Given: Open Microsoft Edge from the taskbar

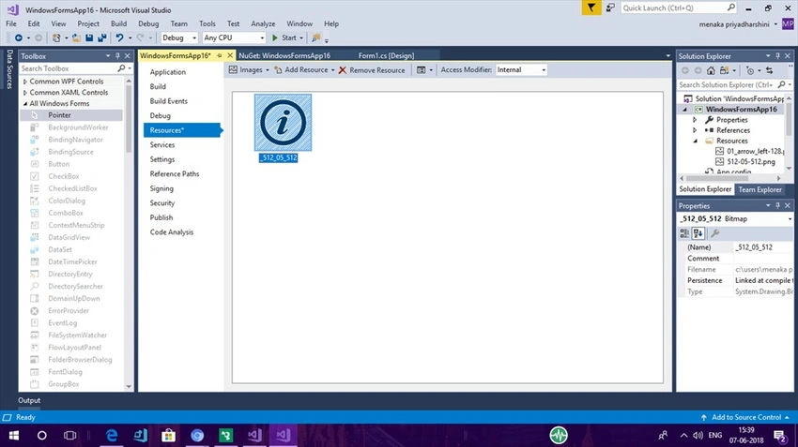Looking at the screenshot, I should (112, 436).
